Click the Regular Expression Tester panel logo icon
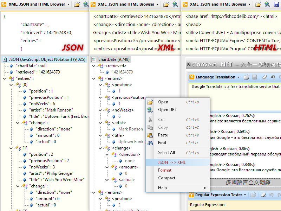The height and width of the screenshot is (211, 281). (191, 195)
